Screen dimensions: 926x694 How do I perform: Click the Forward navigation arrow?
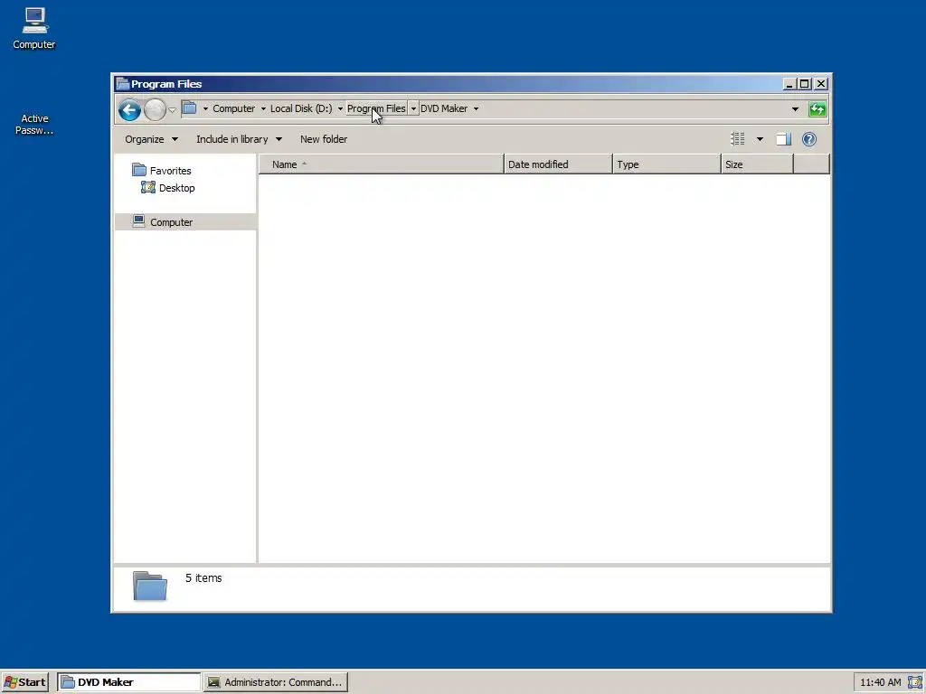pos(155,109)
